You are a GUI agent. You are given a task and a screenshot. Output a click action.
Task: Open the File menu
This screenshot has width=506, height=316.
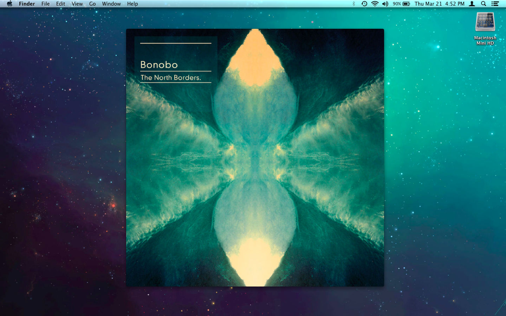coord(45,4)
